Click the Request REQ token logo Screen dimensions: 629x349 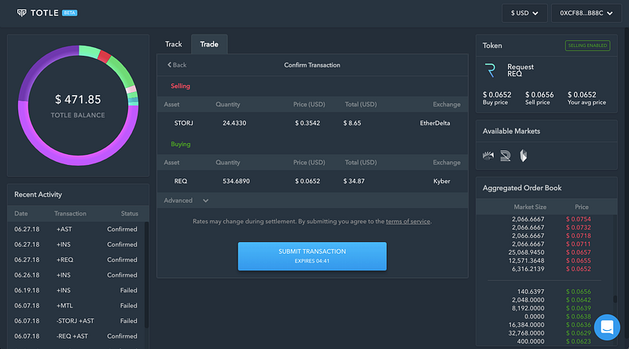pyautogui.click(x=490, y=70)
